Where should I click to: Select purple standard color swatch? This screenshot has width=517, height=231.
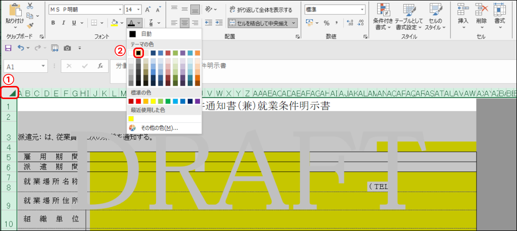(x=197, y=101)
